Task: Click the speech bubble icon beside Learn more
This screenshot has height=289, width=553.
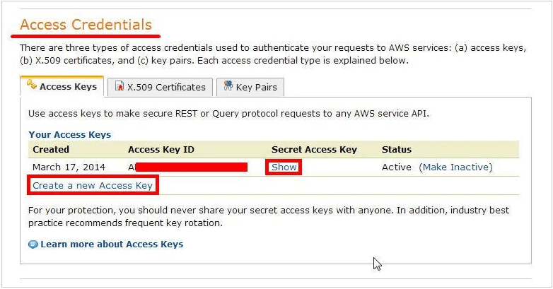Action: (33, 244)
